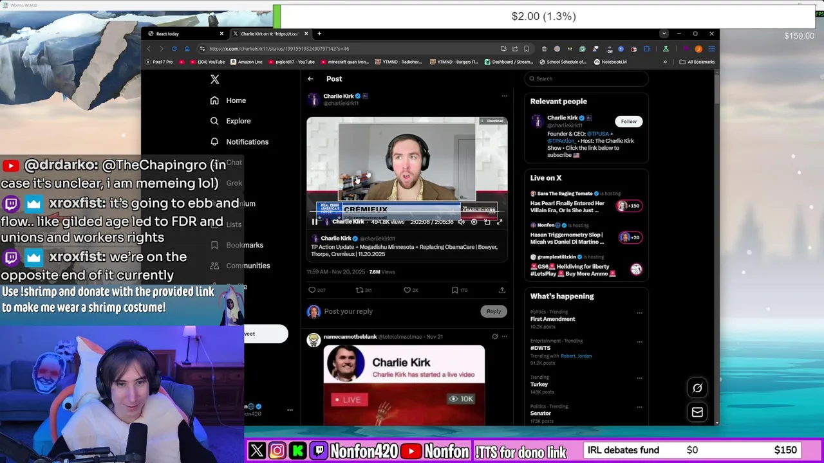The image size is (824, 463).
Task: Enter fullscreen on the video
Action: (x=500, y=222)
